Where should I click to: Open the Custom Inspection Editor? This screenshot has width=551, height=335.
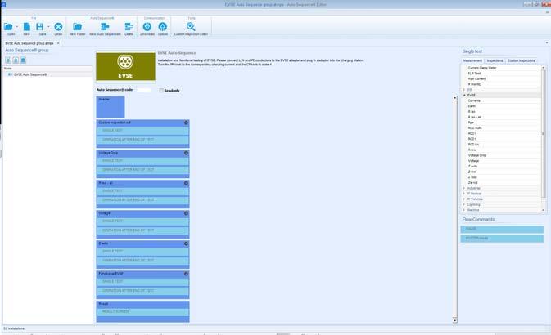(x=191, y=27)
